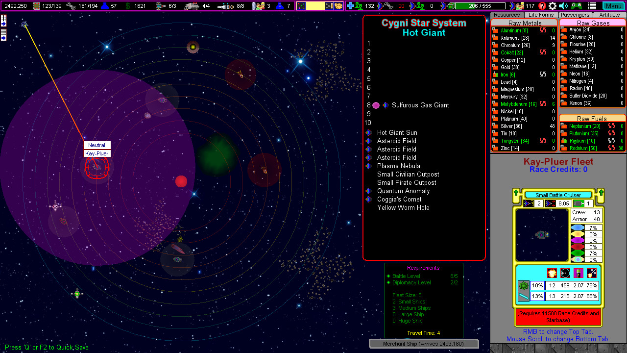Click the list icon beside the Menu button
The height and width of the screenshot is (353, 627).
pyautogui.click(x=593, y=6)
